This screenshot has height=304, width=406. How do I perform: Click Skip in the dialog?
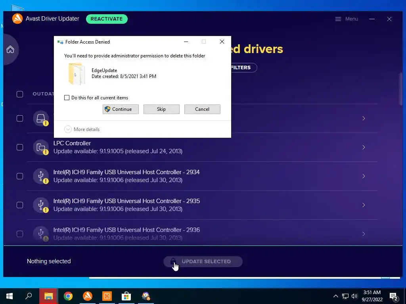click(x=161, y=109)
